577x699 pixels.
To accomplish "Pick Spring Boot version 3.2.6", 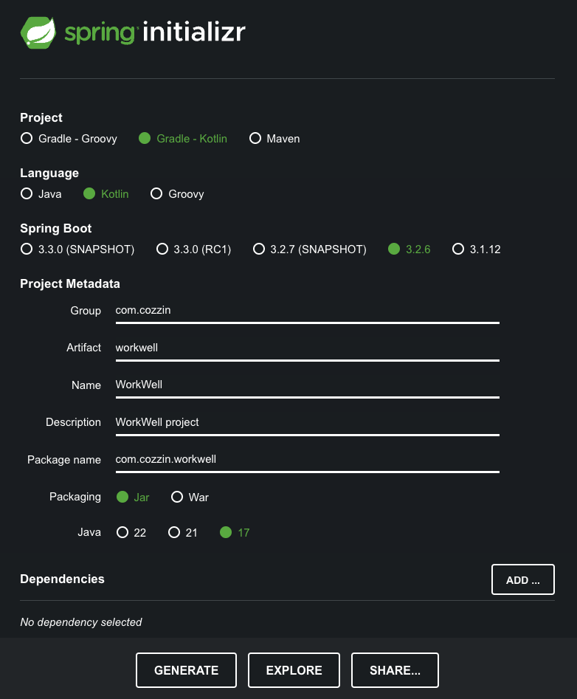I will (410, 249).
